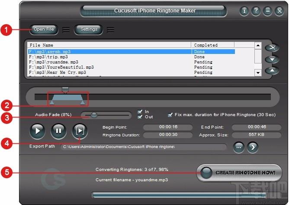Screen dimensions: 289x205
Task: Open the Settings button
Action: (x=89, y=29)
